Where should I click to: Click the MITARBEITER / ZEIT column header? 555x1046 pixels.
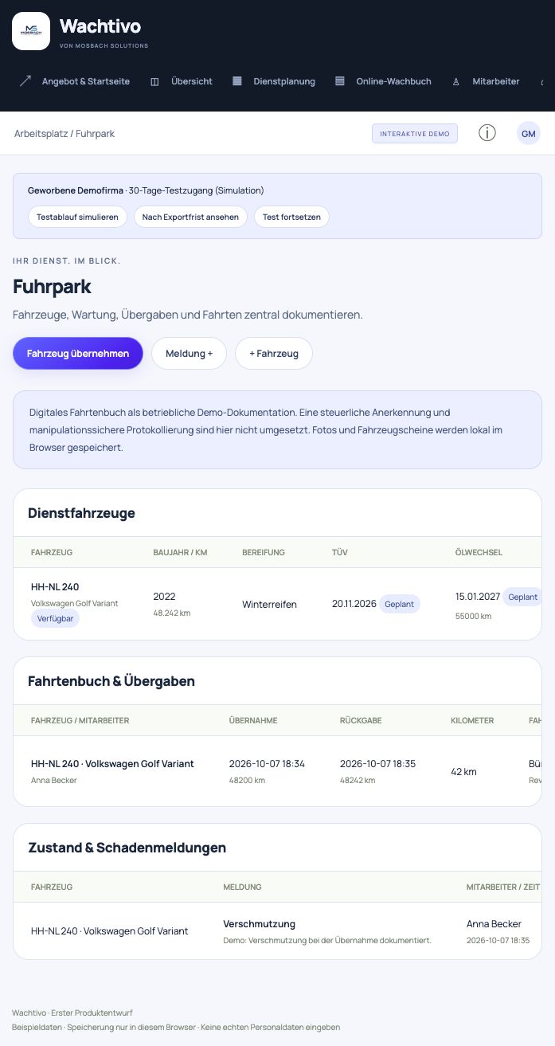(503, 887)
